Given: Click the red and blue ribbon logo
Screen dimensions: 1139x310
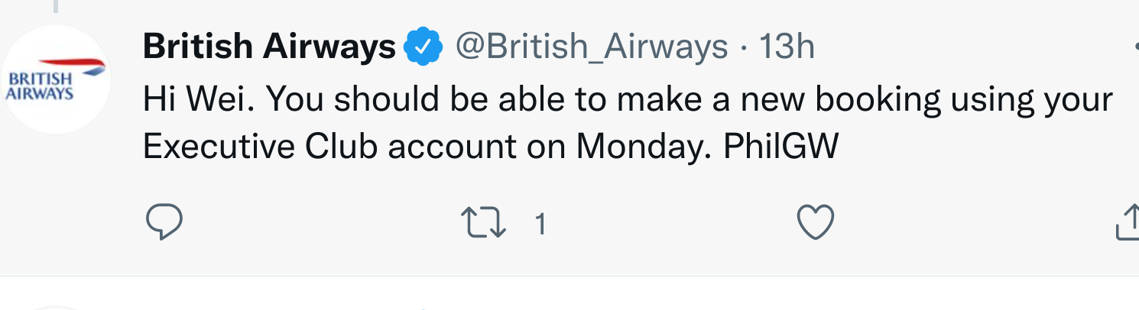Looking at the screenshot, I should (73, 66).
